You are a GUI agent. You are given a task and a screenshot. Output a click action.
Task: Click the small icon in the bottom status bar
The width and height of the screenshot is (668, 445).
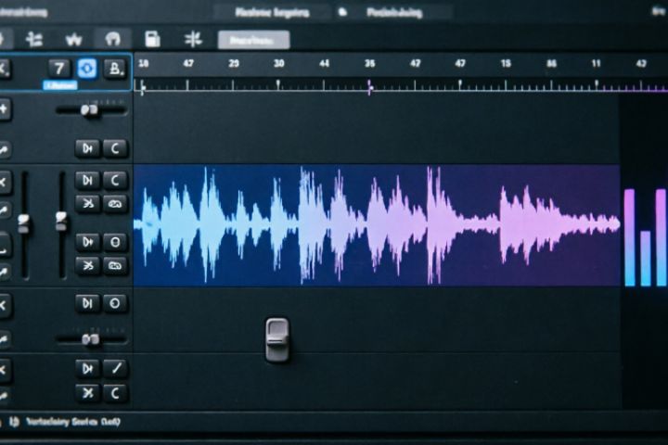(x=14, y=422)
